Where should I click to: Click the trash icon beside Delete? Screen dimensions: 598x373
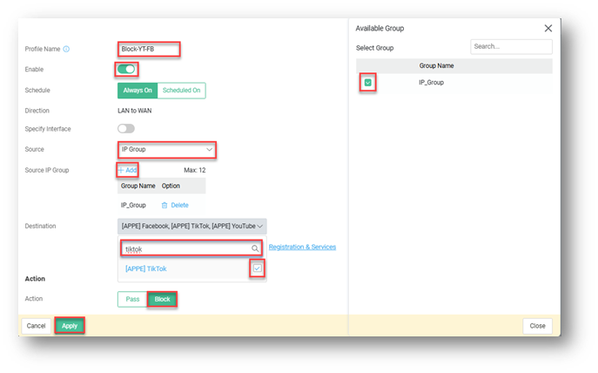coord(164,205)
